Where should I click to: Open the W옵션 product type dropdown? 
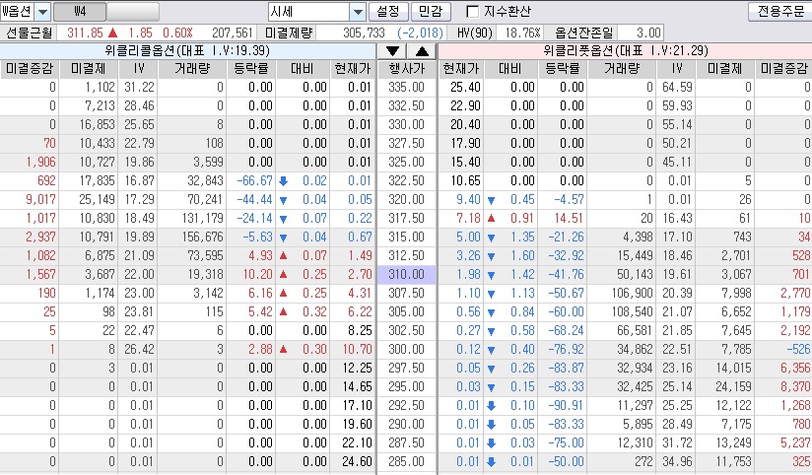tap(43, 12)
